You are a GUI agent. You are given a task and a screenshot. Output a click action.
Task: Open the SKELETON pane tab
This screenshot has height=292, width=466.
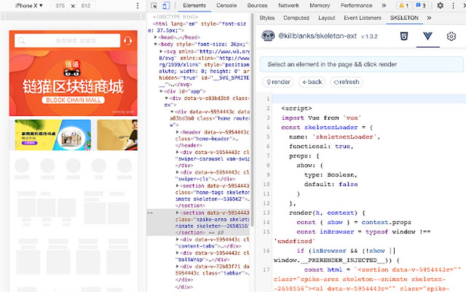[x=404, y=18]
